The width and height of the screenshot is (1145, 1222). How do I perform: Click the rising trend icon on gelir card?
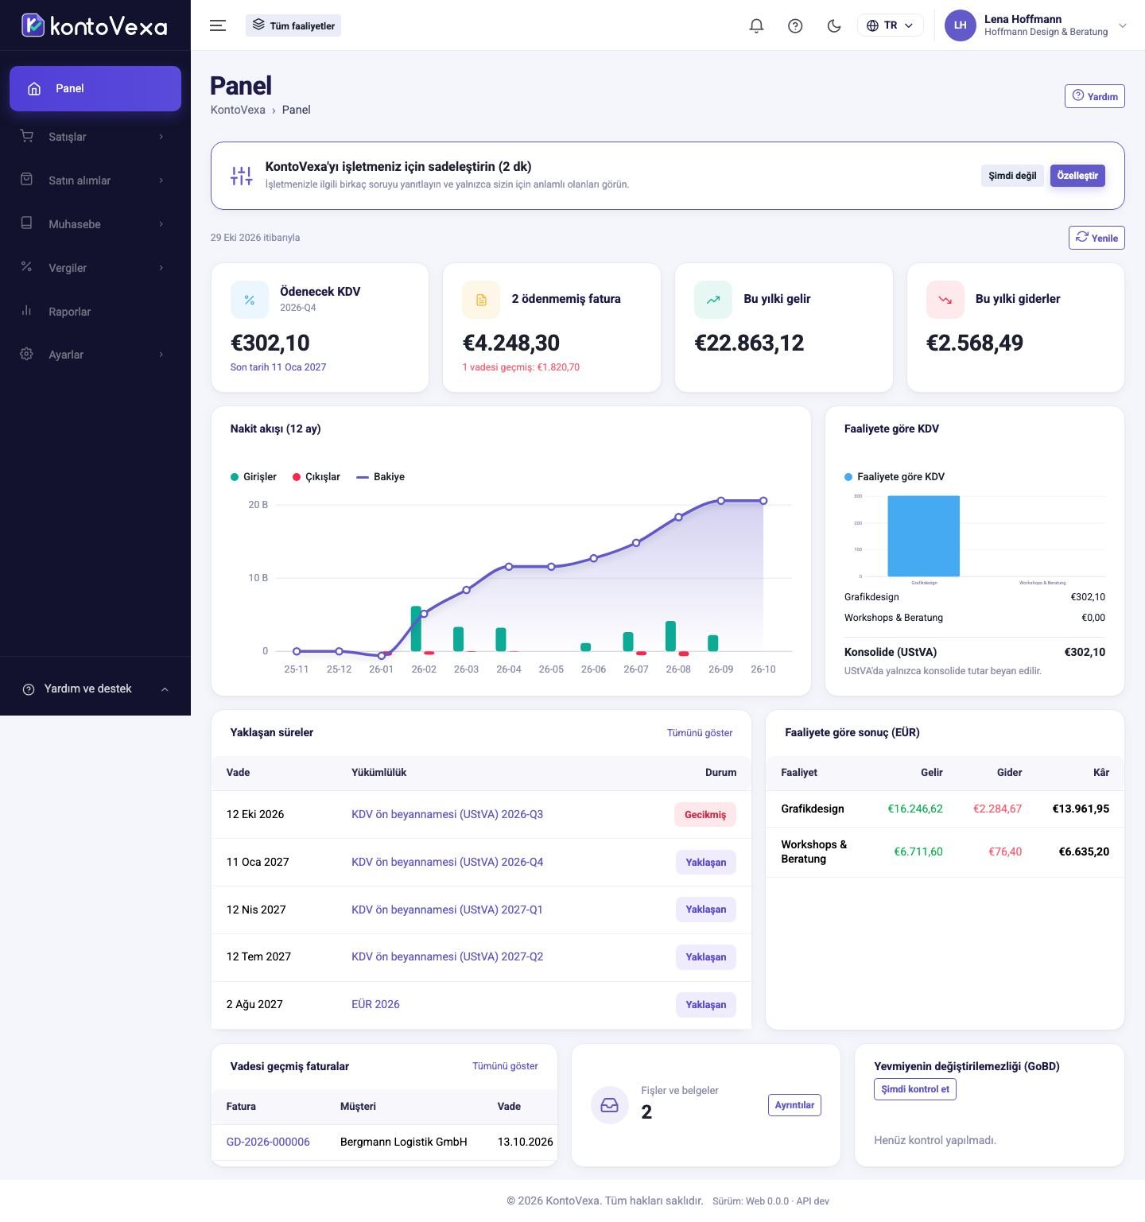[713, 300]
